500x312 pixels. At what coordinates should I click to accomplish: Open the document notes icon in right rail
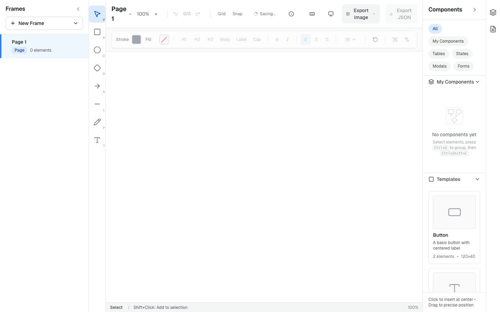click(493, 29)
